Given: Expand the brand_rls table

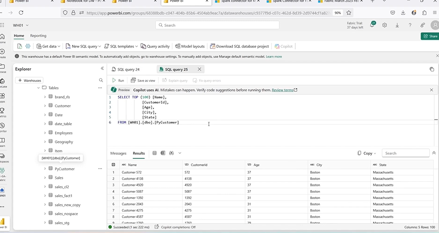Looking at the screenshot, I should click(45, 97).
